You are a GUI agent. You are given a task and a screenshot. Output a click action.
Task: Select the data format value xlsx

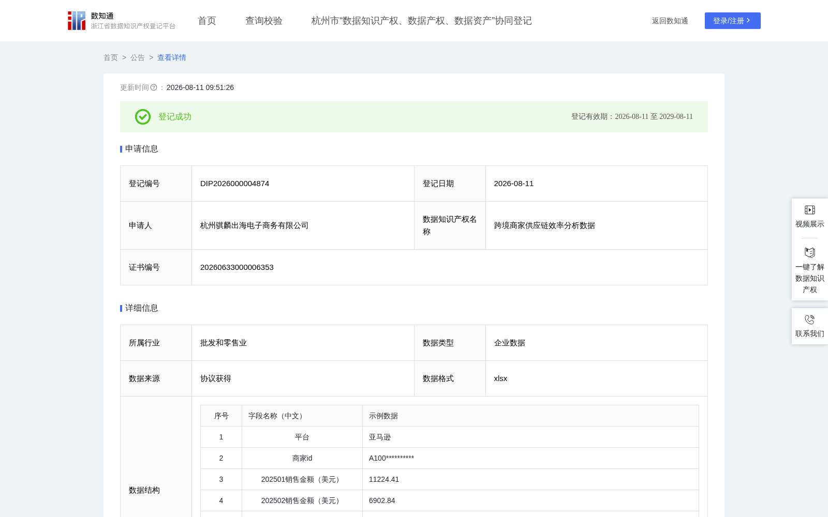[x=500, y=378]
